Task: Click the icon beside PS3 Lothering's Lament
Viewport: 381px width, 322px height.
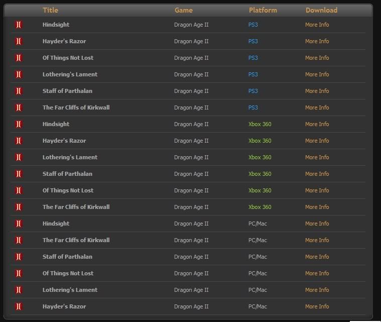Action: point(19,74)
